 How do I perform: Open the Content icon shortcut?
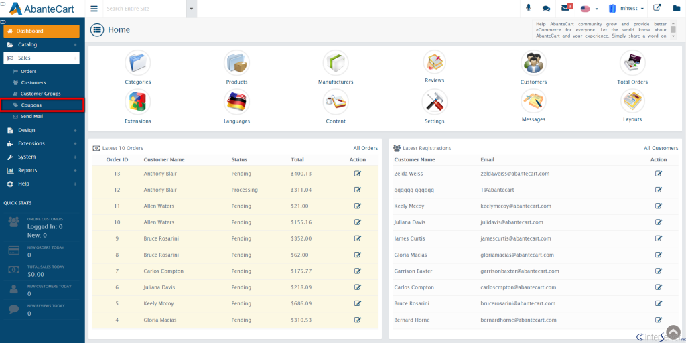pyautogui.click(x=336, y=102)
